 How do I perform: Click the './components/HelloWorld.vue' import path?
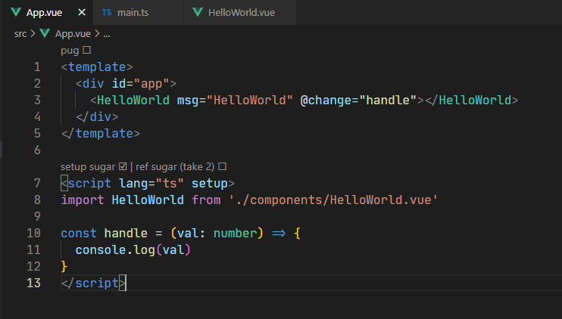(333, 200)
